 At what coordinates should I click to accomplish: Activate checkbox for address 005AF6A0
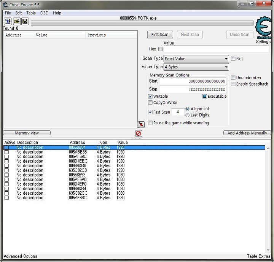pyautogui.click(x=6, y=179)
